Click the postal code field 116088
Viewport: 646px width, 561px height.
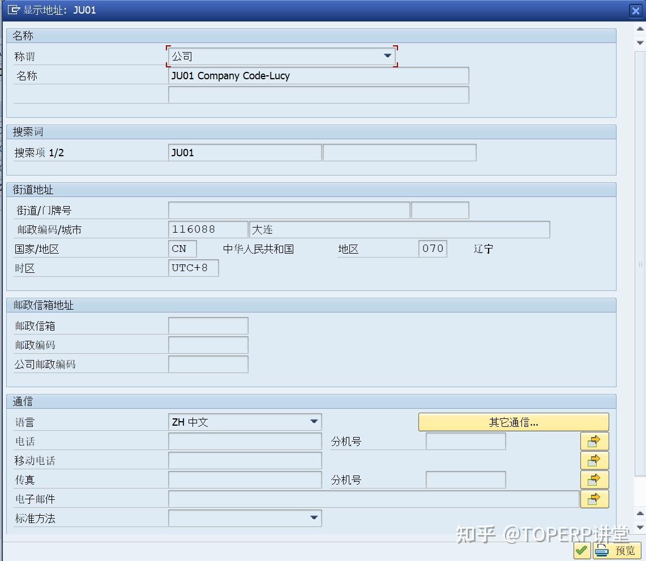[x=208, y=229]
